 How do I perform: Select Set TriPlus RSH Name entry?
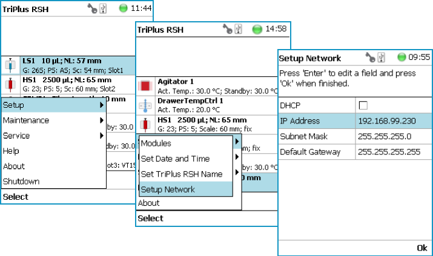click(x=186, y=174)
